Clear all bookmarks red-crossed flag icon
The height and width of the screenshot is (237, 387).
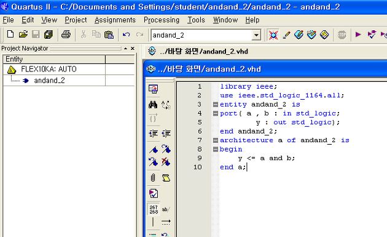click(x=166, y=162)
